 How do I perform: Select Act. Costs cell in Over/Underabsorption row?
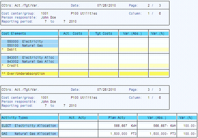click(74, 74)
